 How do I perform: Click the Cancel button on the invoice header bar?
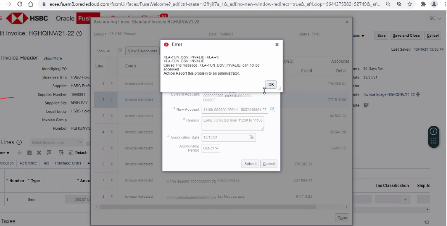432,36
